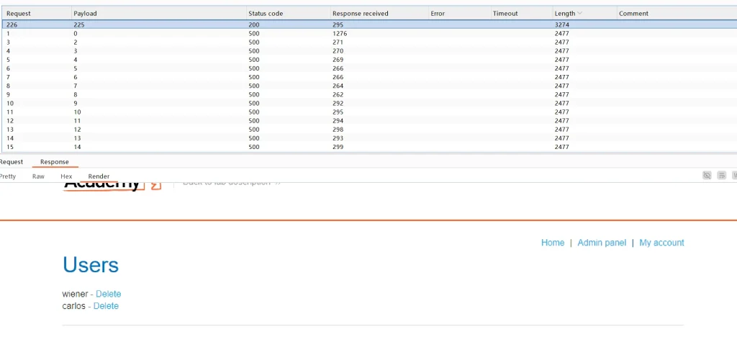
Task: Delete the carlos user
Action: coord(106,306)
